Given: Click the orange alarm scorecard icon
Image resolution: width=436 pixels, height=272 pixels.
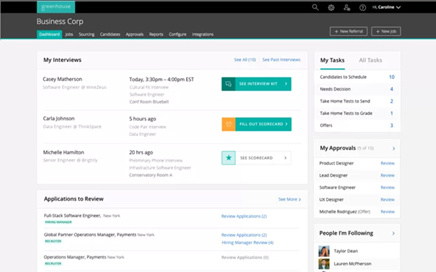Looking at the screenshot, I should [x=229, y=124].
